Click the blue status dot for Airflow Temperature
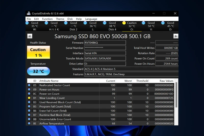 [x=29, y=123]
